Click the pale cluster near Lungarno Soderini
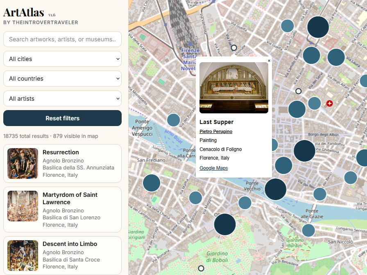 point(173,120)
